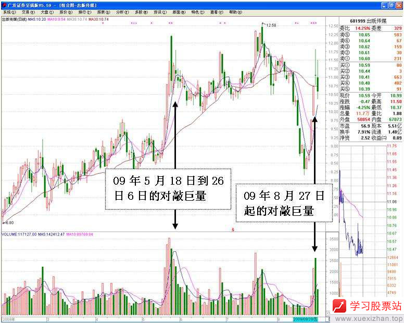Open the 分析 menu
Screen dimensions: 404x323
[122, 12]
